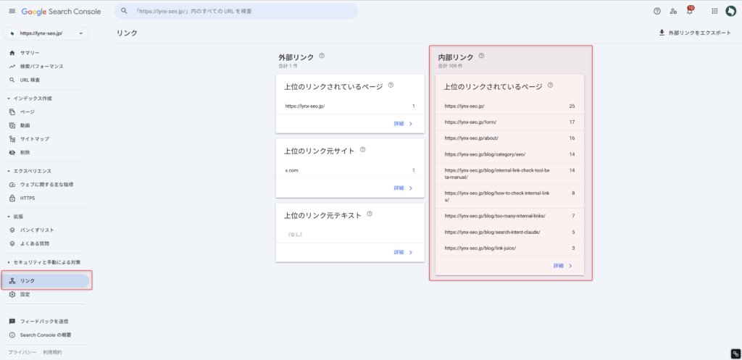Click the help question mark icon in header
This screenshot has width=742, height=360.
click(x=656, y=11)
